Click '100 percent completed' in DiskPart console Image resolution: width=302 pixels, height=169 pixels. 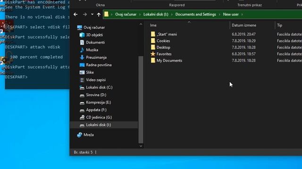point(36,57)
